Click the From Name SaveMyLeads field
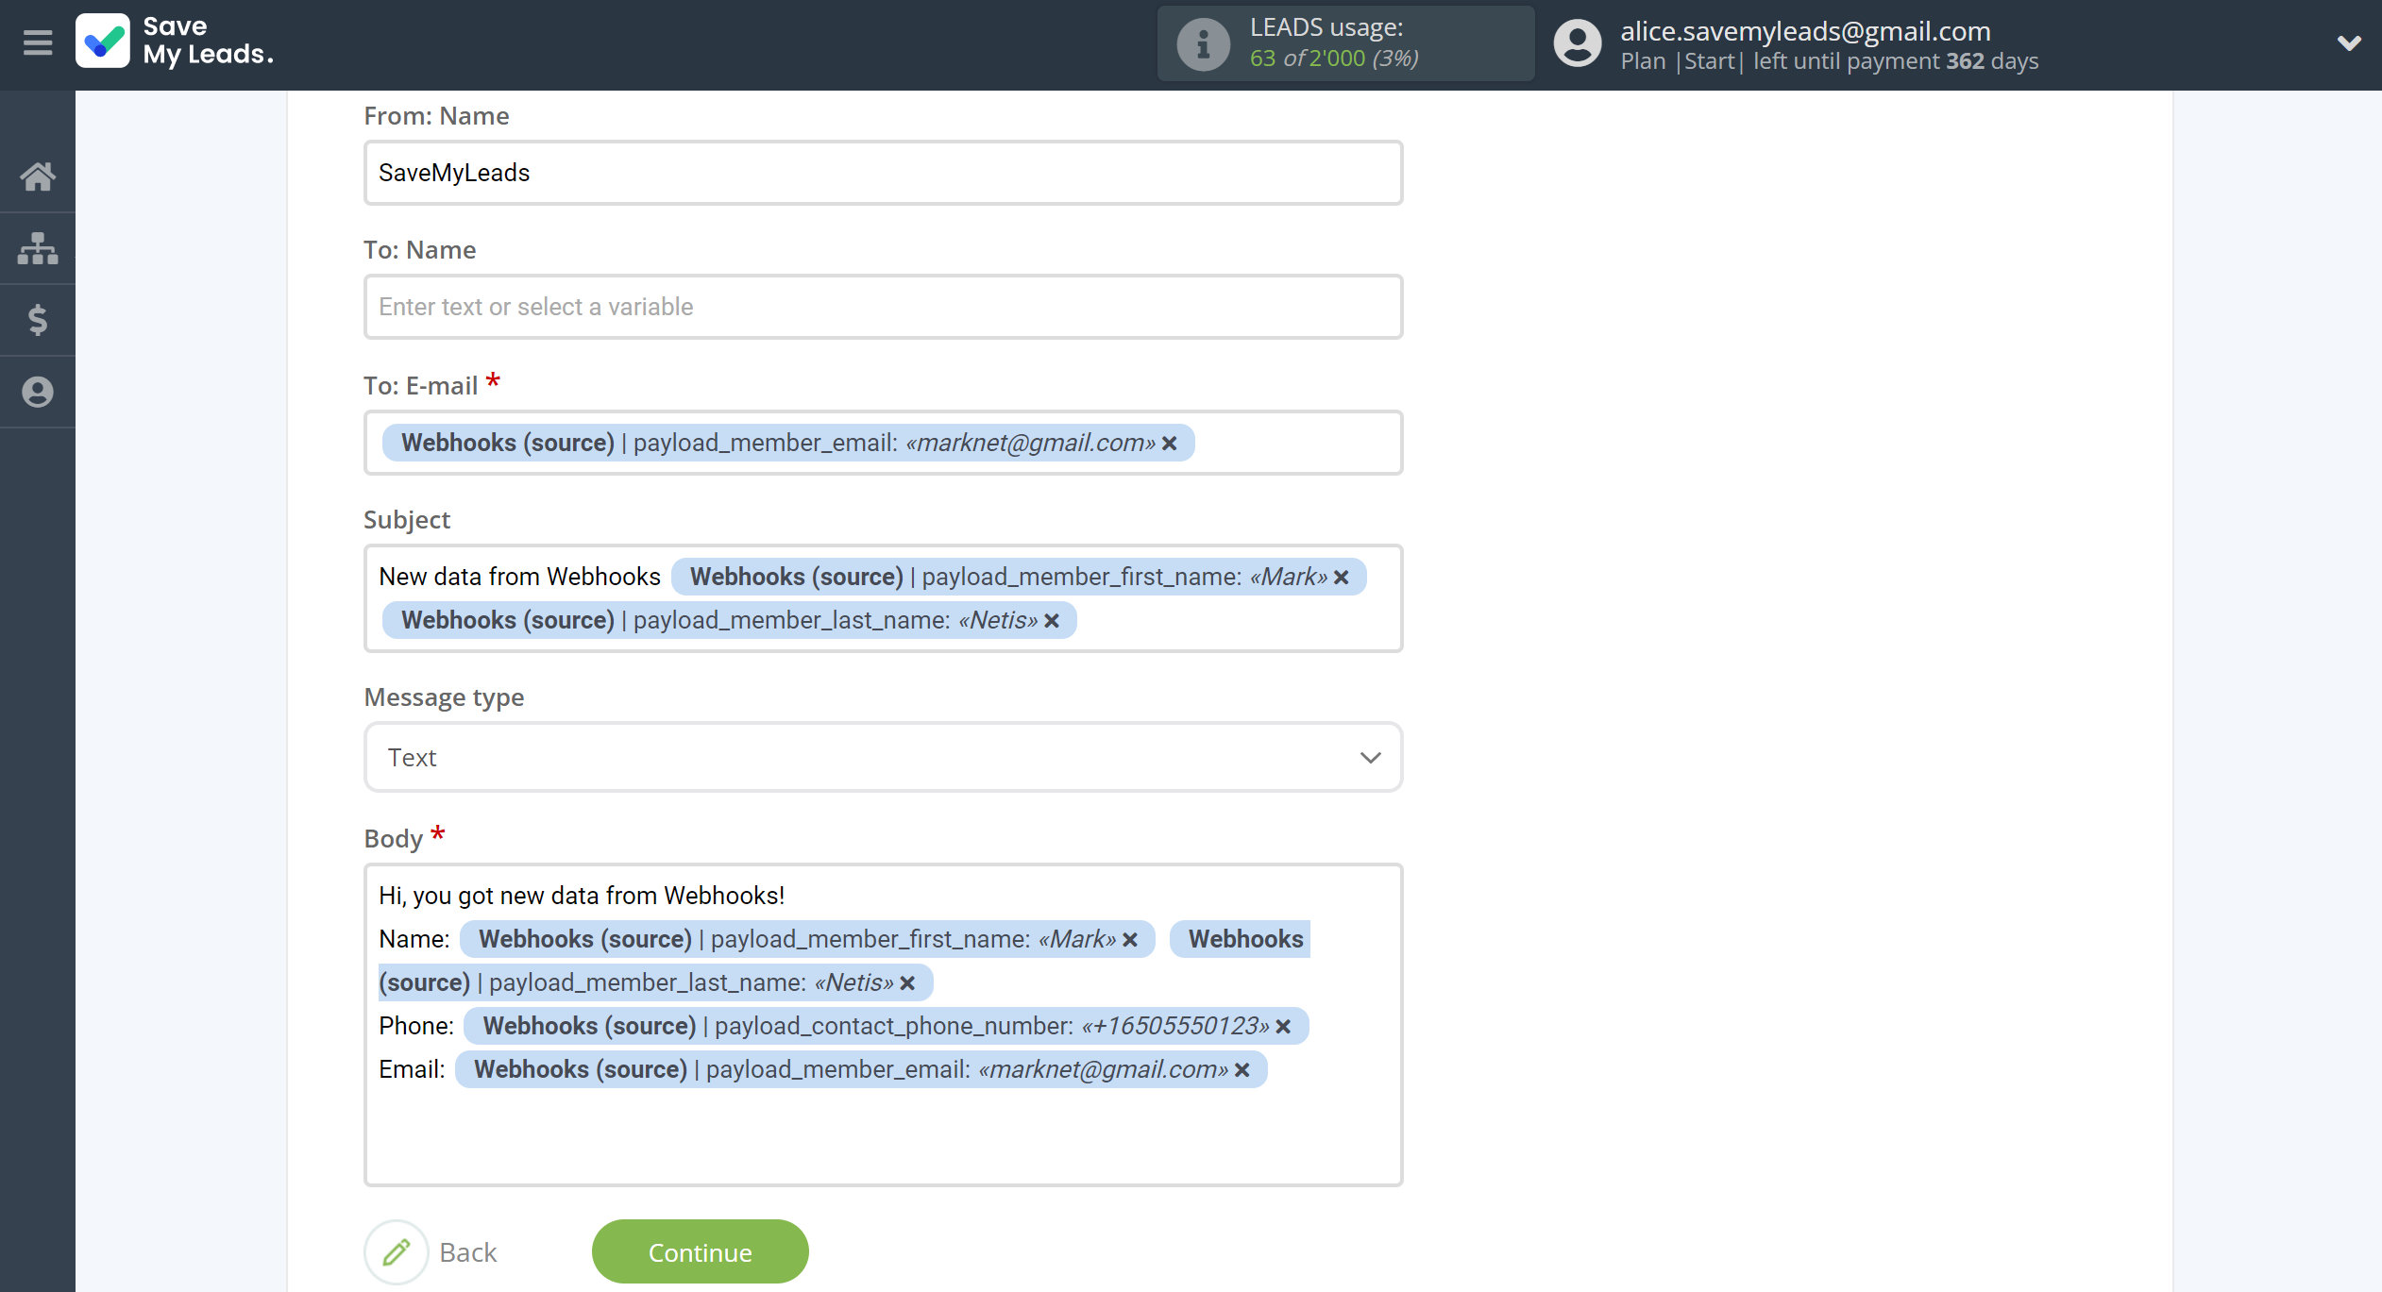The width and height of the screenshot is (2382, 1292). 880,172
